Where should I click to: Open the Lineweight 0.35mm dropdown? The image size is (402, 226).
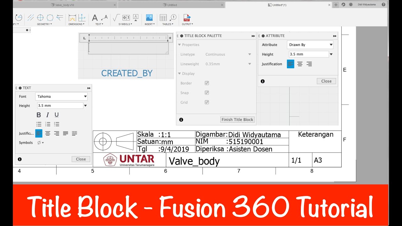pyautogui.click(x=229, y=64)
